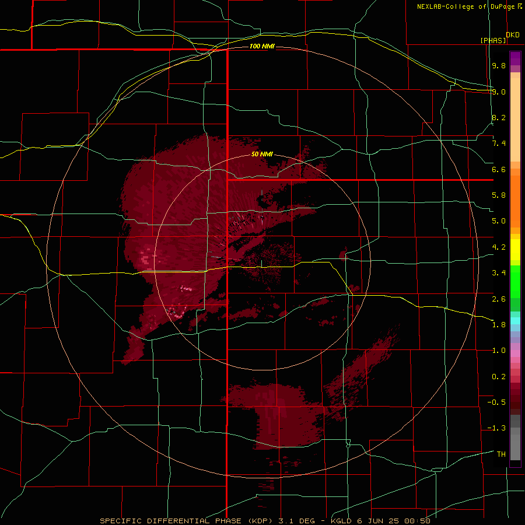This screenshot has height=525, width=525.
Task: Click the TH threshold legend label
Action: [501, 454]
